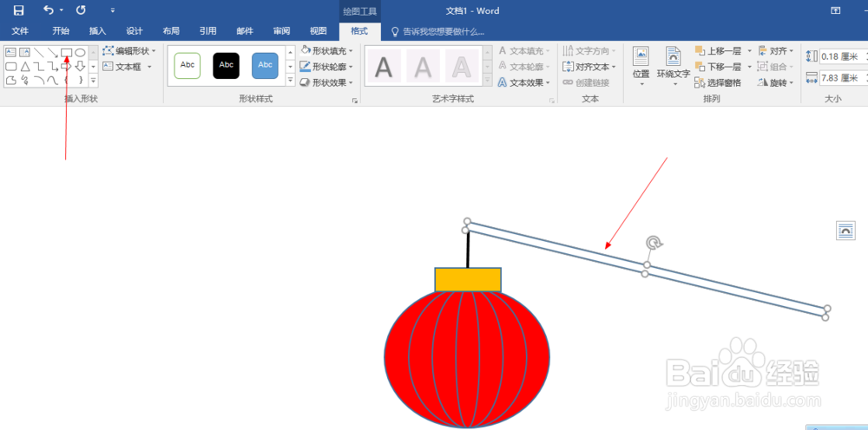Select the triangle shape

24,67
